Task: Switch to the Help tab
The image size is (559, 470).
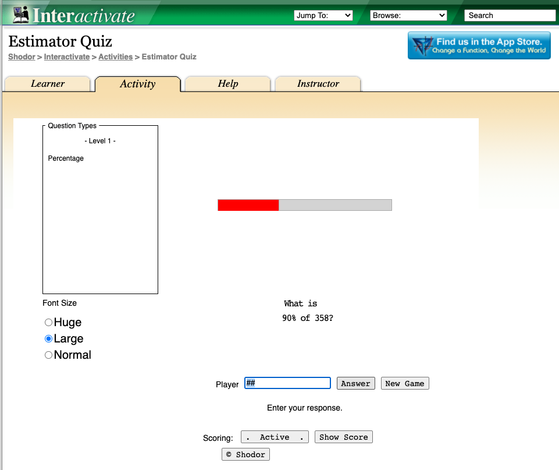Action: tap(228, 84)
